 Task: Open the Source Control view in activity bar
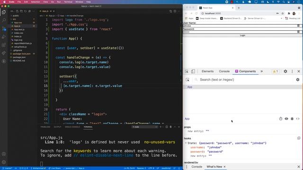[4, 28]
